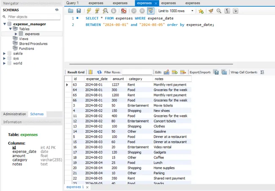Click the Filter Rows input field
The image size is (275, 191).
point(137,72)
